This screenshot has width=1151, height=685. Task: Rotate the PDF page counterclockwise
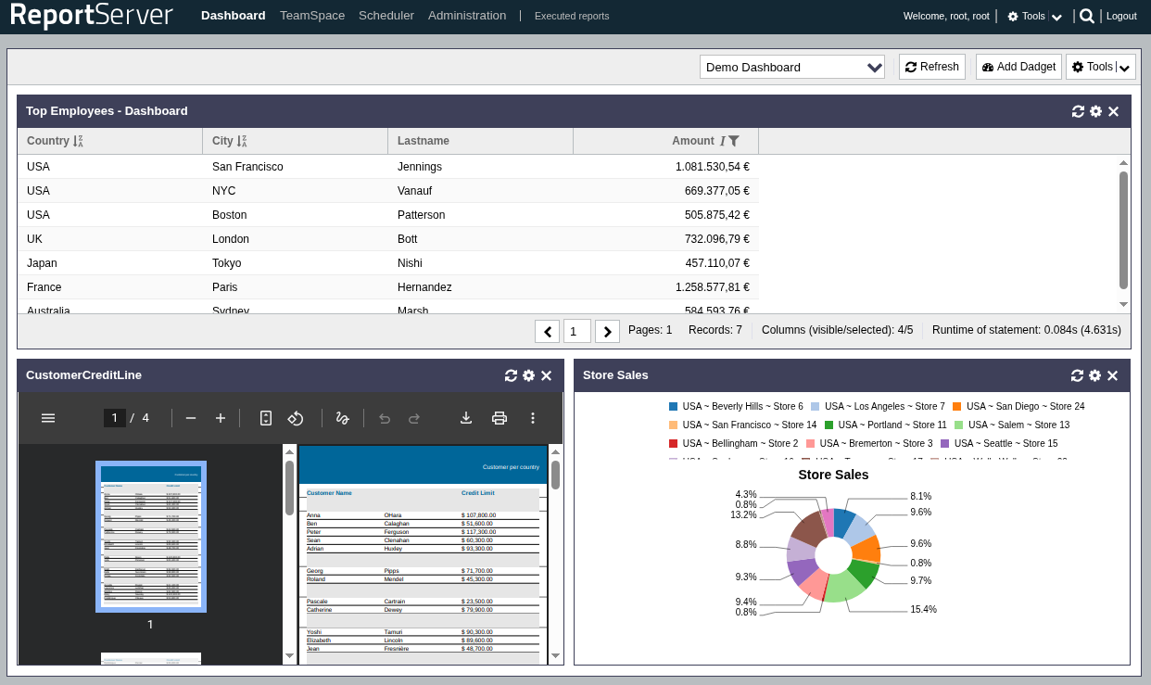pos(296,418)
